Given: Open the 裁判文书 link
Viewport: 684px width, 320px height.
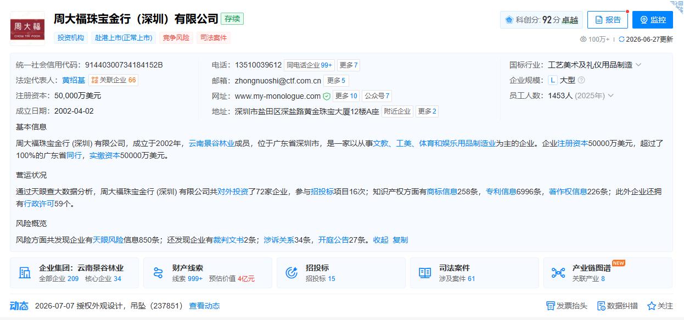Looking at the screenshot, I should 228,240.
